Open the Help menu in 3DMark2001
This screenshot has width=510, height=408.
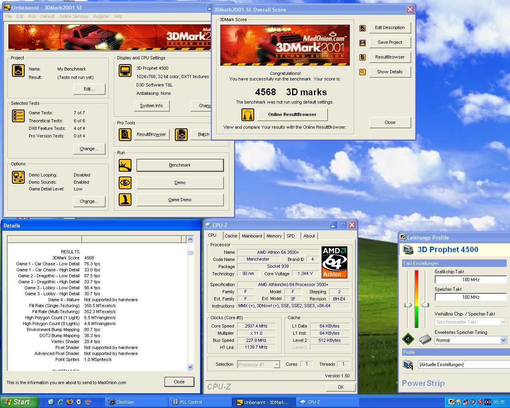[118, 16]
